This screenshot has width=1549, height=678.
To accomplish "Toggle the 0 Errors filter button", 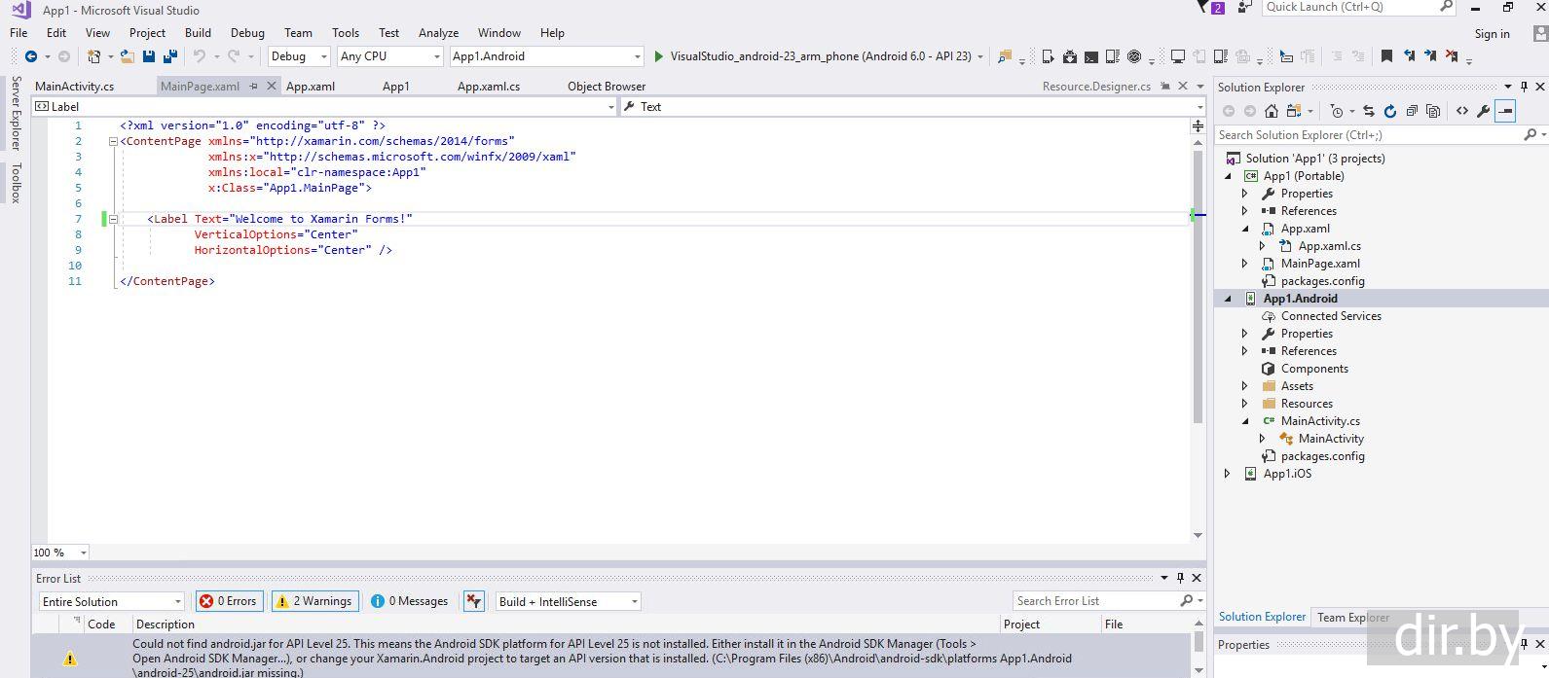I will [229, 601].
